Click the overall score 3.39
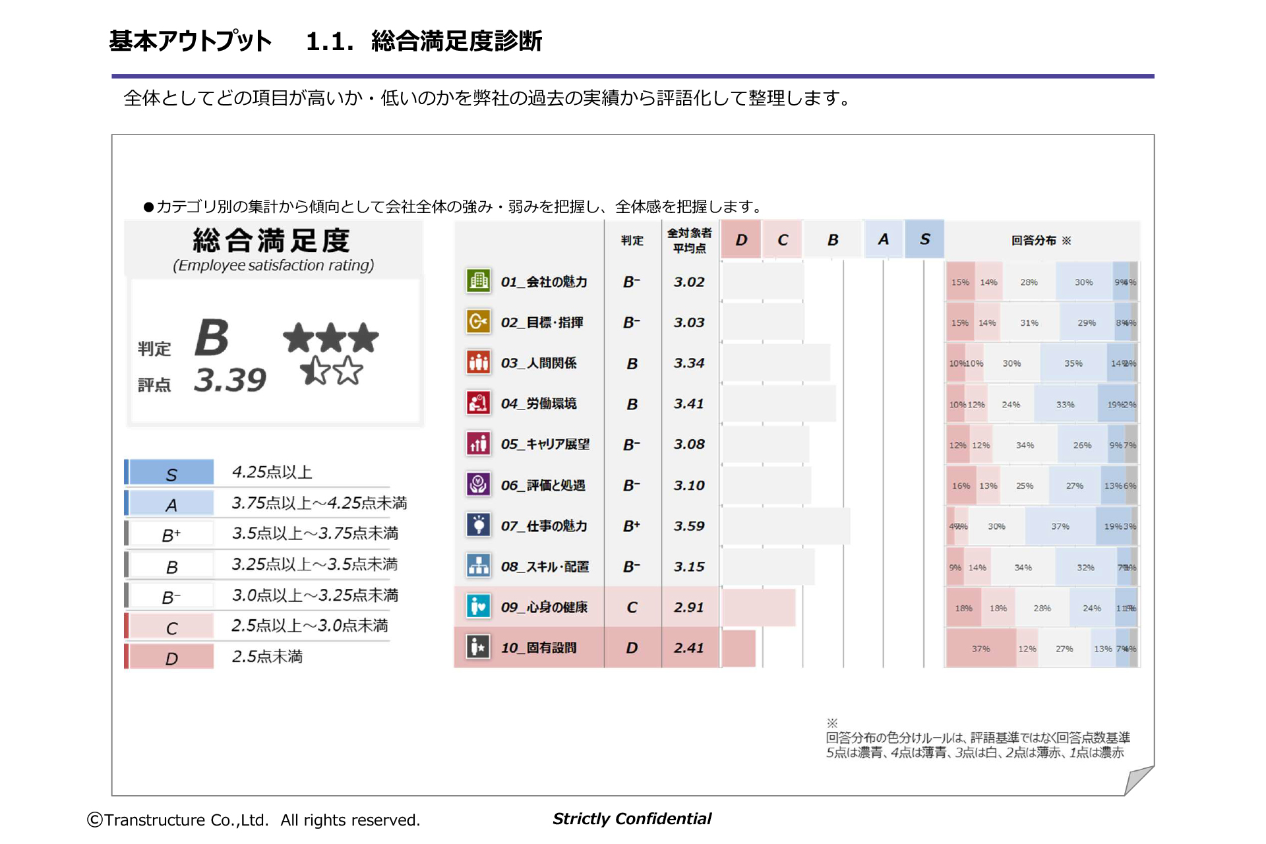Viewport: 1266px width, 844px height. [230, 380]
